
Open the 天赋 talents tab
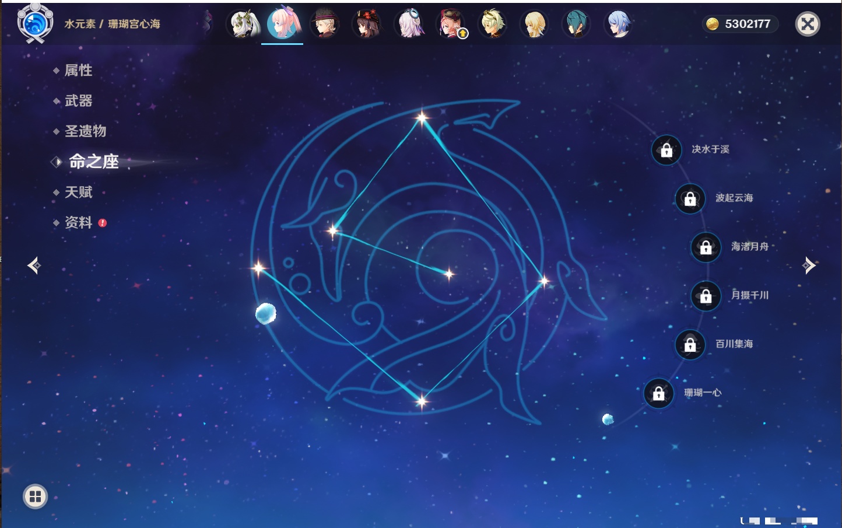click(x=78, y=193)
